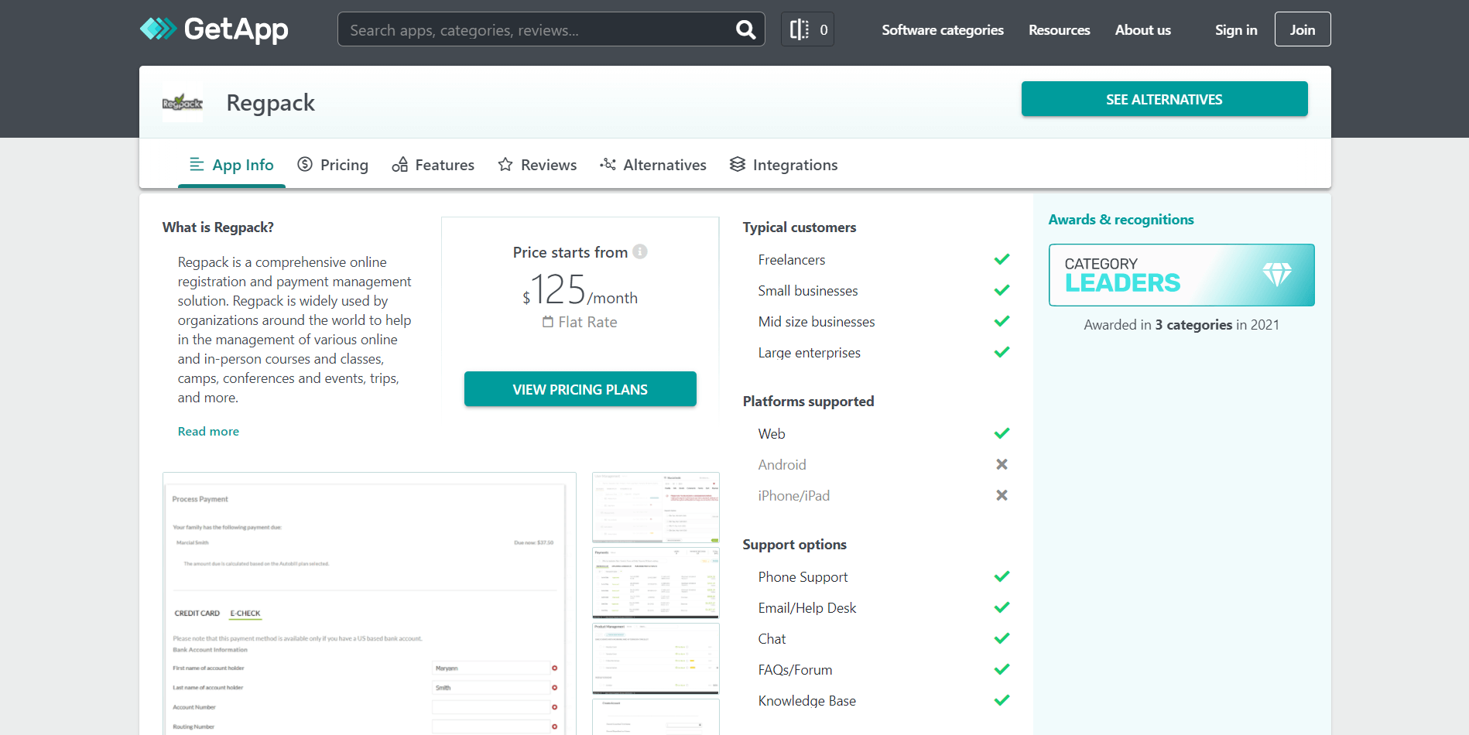Click the Join button

tap(1302, 29)
